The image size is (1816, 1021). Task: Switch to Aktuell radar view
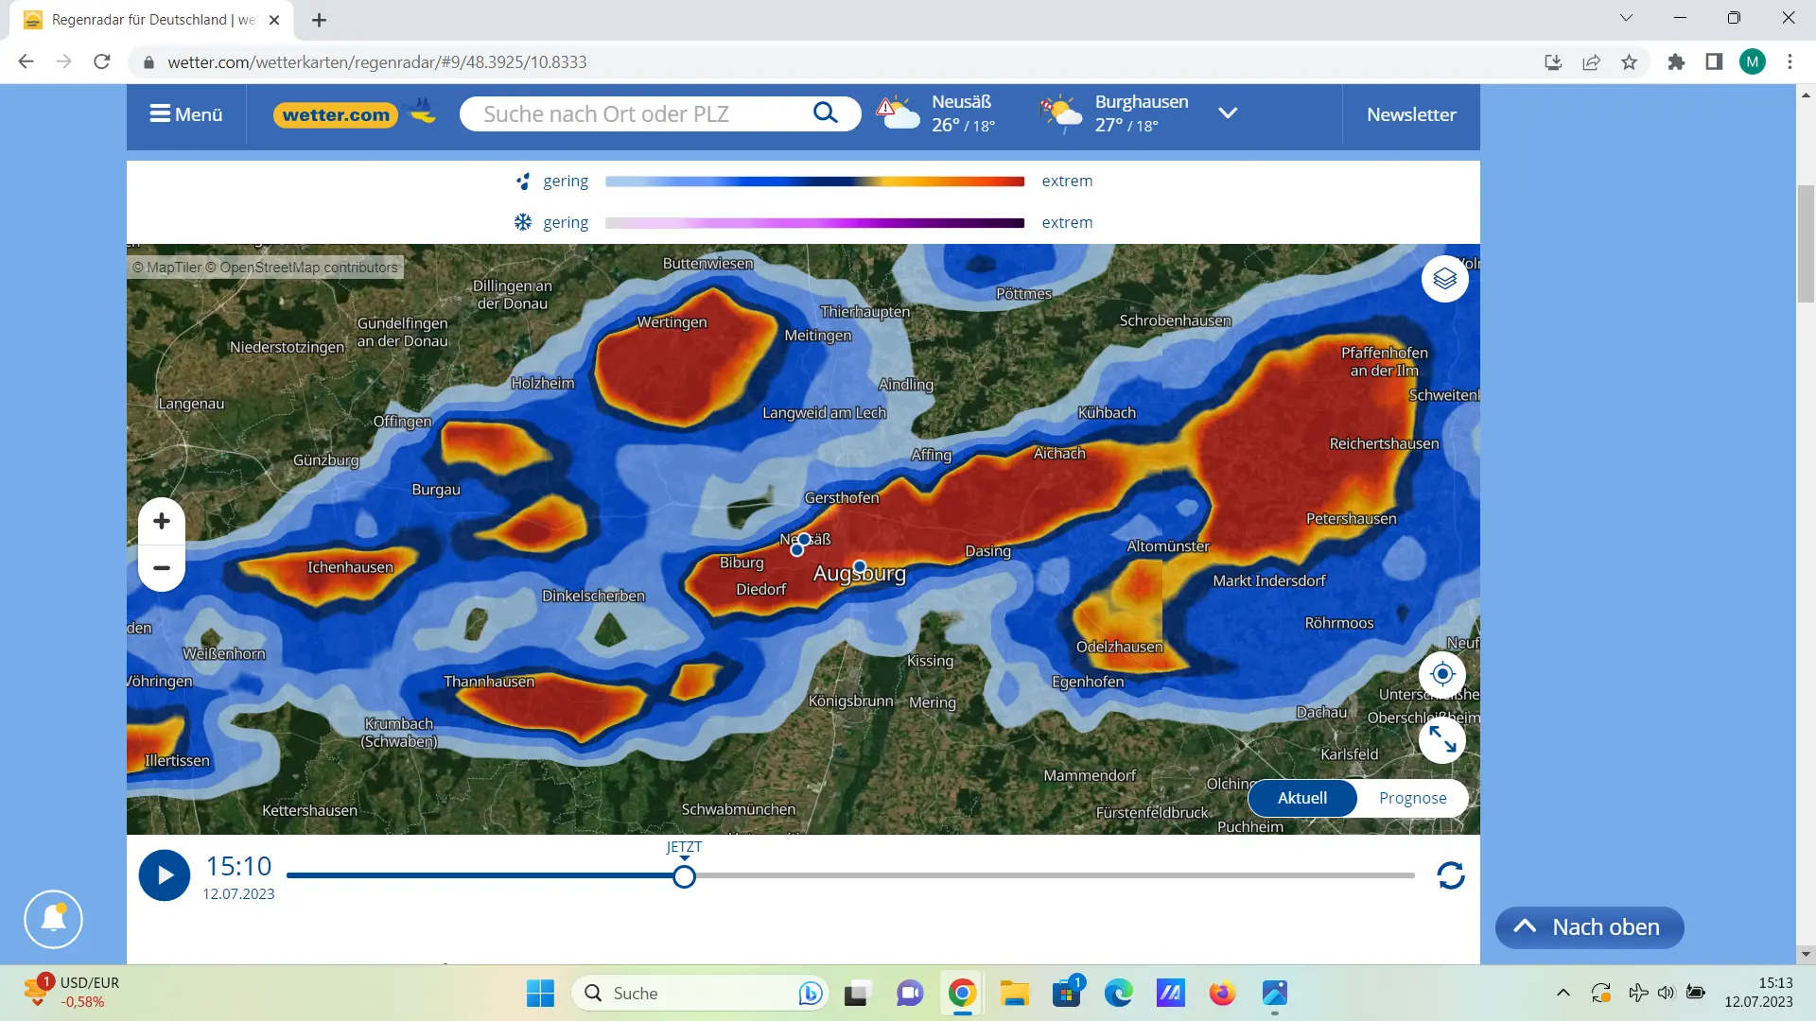point(1302,798)
